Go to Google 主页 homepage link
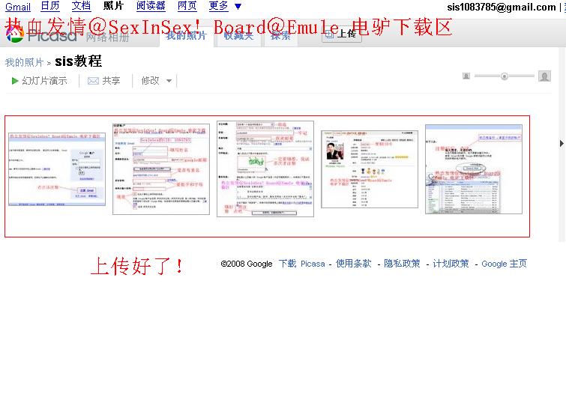 (x=505, y=264)
